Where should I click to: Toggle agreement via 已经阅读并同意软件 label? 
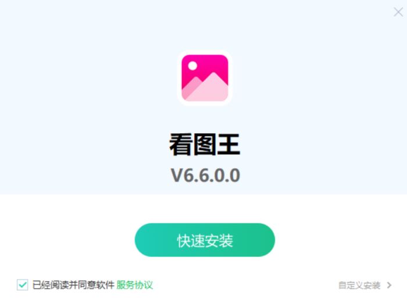pyautogui.click(x=73, y=285)
